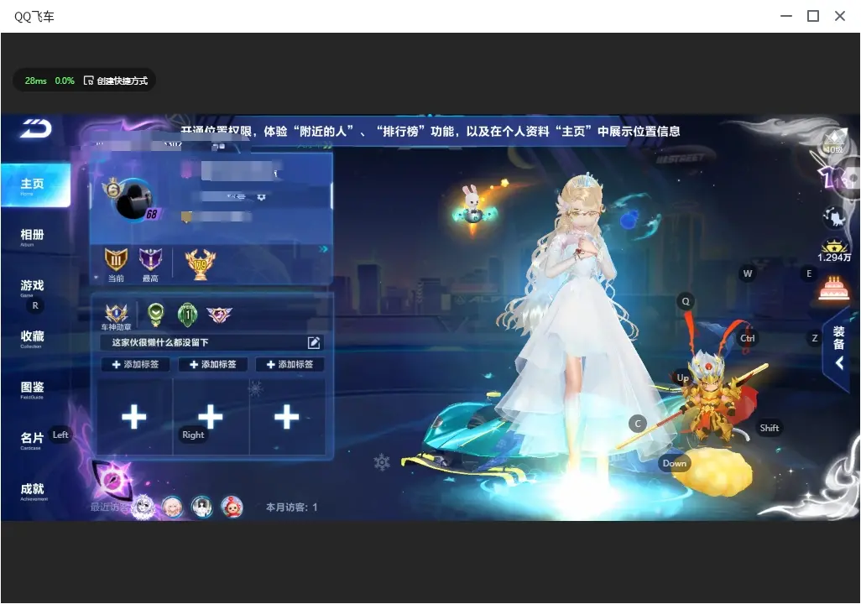Open the red Teletubby visitor avatar
Image resolution: width=861 pixels, height=604 pixels.
point(232,507)
